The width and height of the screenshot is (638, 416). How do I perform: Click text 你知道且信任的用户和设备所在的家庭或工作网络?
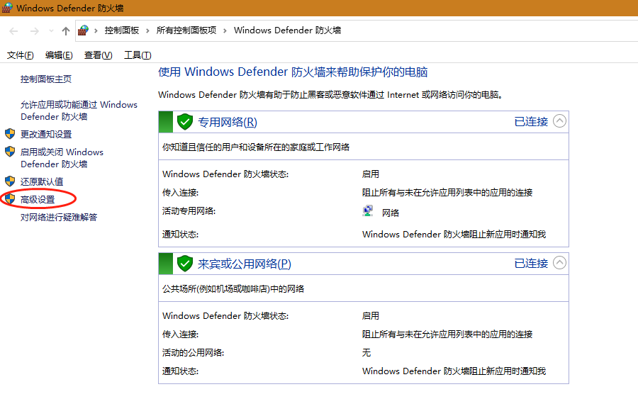pyautogui.click(x=256, y=147)
